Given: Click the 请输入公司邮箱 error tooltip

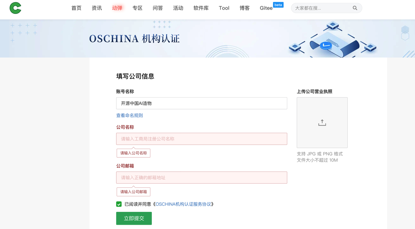Looking at the screenshot, I should (x=134, y=192).
